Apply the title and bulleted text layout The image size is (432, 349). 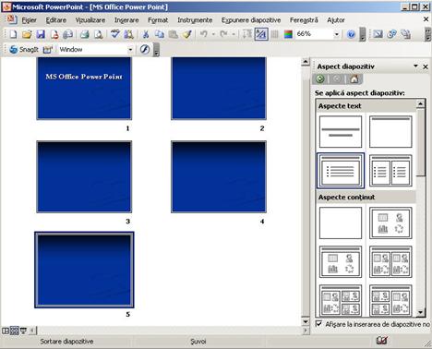[x=341, y=171]
